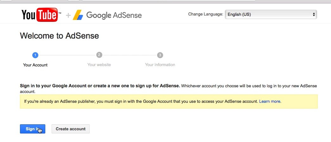Open the Learn more link
The width and height of the screenshot is (331, 142).
[x=270, y=102]
